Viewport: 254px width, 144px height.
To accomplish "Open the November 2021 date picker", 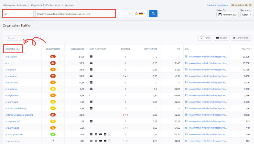I will (227, 15).
